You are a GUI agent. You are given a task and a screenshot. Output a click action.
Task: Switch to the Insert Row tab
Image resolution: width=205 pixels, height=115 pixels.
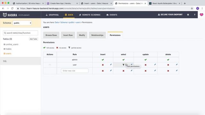[x=68, y=35]
